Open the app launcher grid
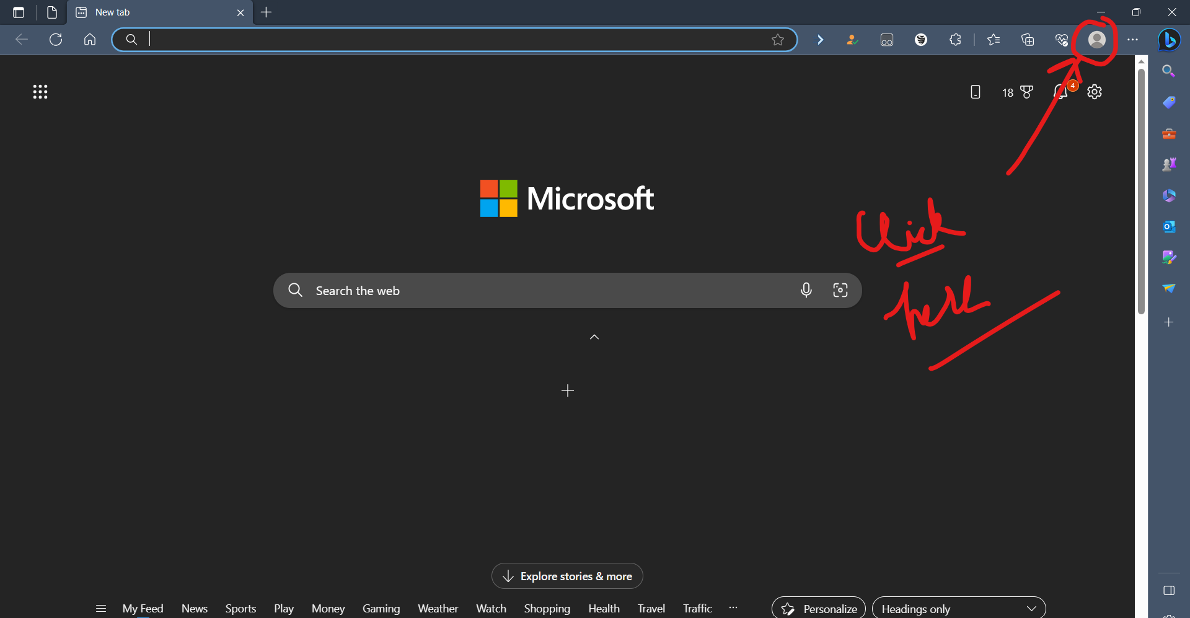This screenshot has width=1190, height=618. [x=40, y=92]
